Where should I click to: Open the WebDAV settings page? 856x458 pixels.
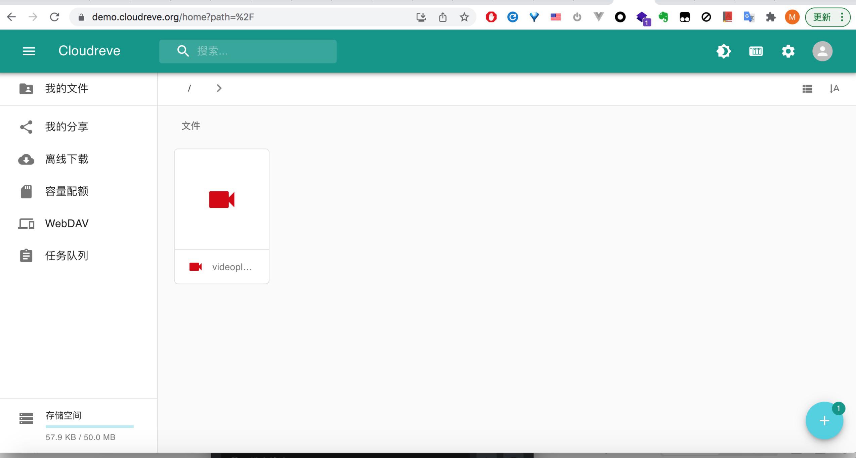pyautogui.click(x=67, y=224)
